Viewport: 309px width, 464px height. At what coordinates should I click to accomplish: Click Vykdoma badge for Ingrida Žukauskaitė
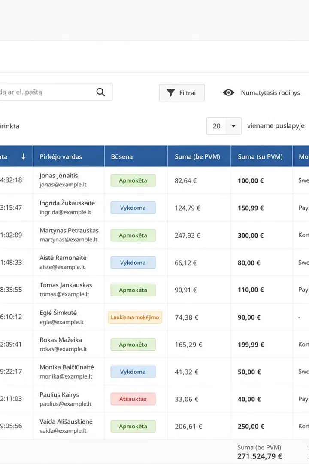point(133,208)
